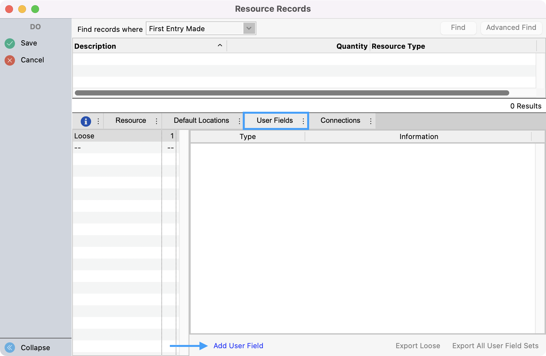The width and height of the screenshot is (546, 356).
Task: Select the Loose user field set row
Action: click(116, 136)
